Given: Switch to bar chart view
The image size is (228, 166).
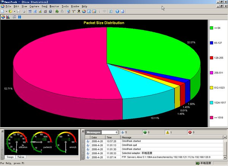Looking at the screenshot, I should (x=8, y=17).
